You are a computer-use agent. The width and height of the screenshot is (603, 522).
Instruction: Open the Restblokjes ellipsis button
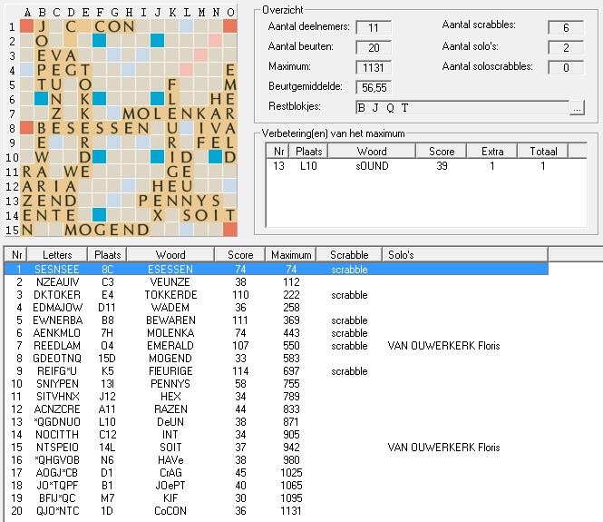tap(577, 108)
